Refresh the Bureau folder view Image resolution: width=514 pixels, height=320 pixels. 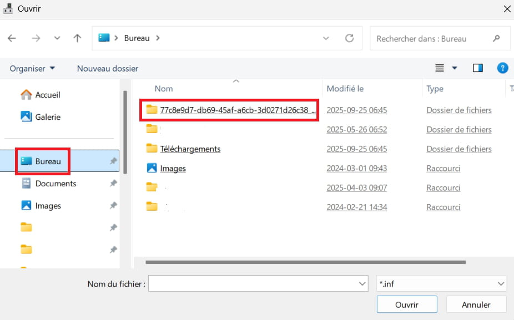(350, 38)
